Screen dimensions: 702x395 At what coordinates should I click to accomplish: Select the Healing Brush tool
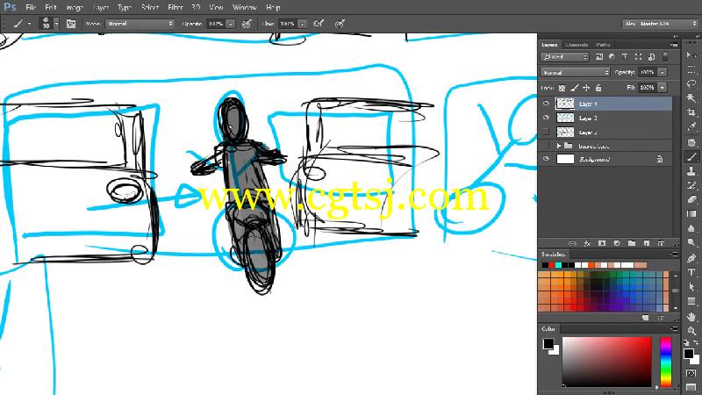(x=691, y=142)
